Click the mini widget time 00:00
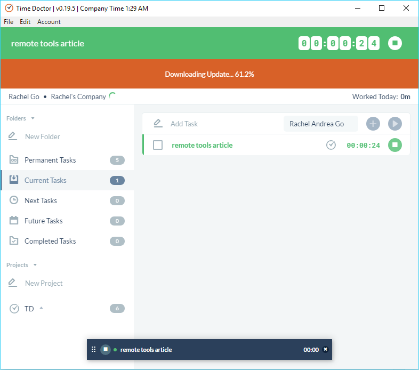This screenshot has width=419, height=370. pos(311,350)
